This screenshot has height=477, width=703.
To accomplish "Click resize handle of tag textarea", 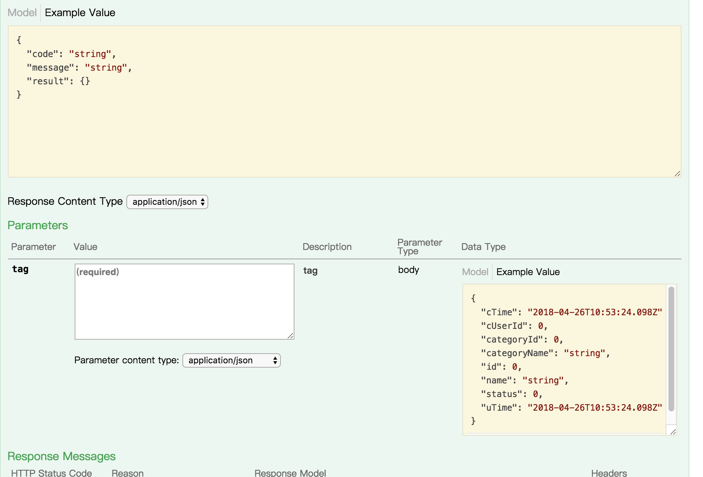I will 290,336.
